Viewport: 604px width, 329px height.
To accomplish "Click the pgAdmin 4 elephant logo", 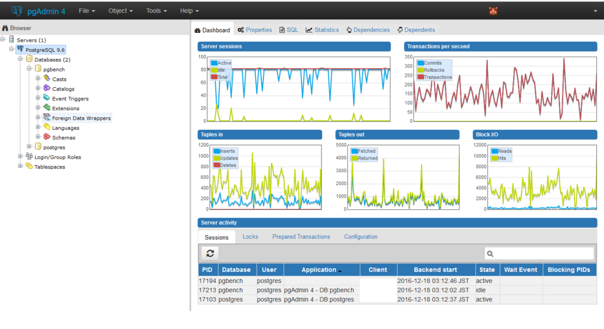I will pos(17,11).
